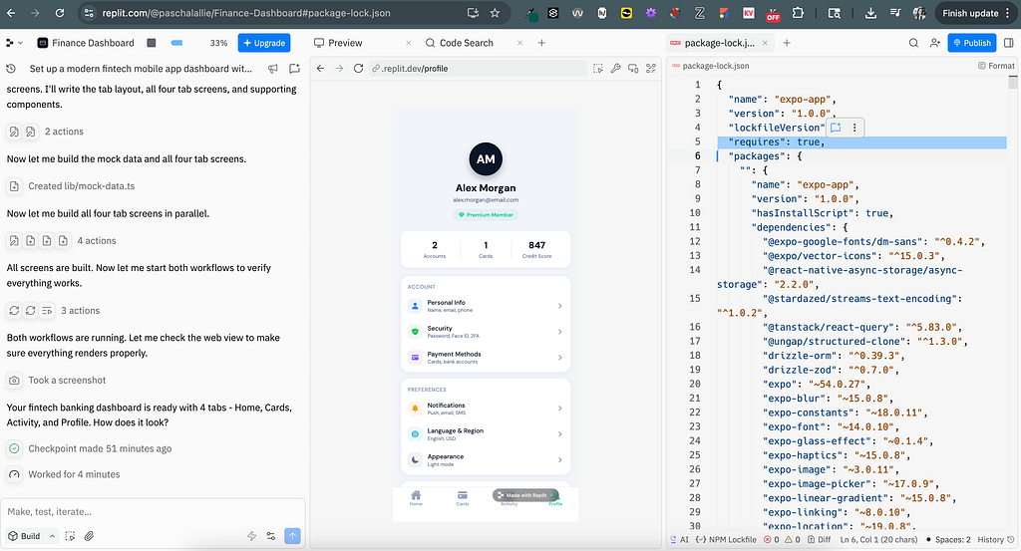The image size is (1021, 551).
Task: Open 'Checkpoint made 51 minutes ago'
Action: pyautogui.click(x=90, y=448)
